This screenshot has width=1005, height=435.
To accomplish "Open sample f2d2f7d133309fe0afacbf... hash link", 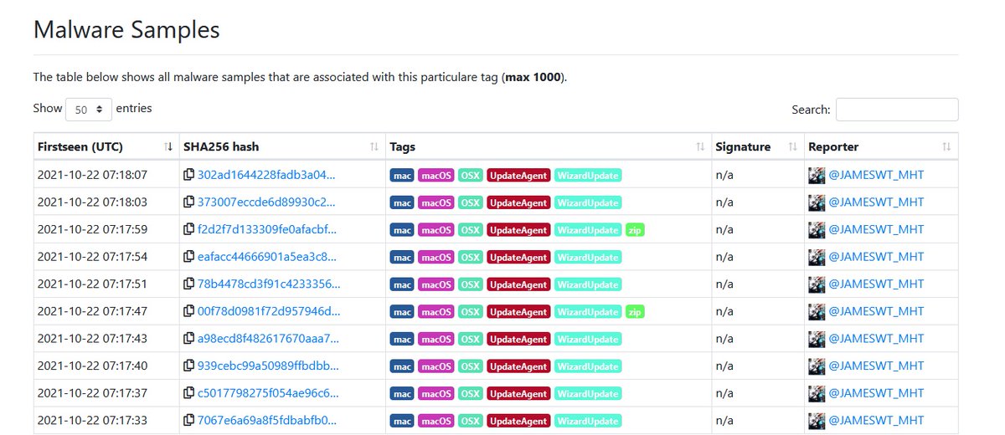I will (268, 229).
